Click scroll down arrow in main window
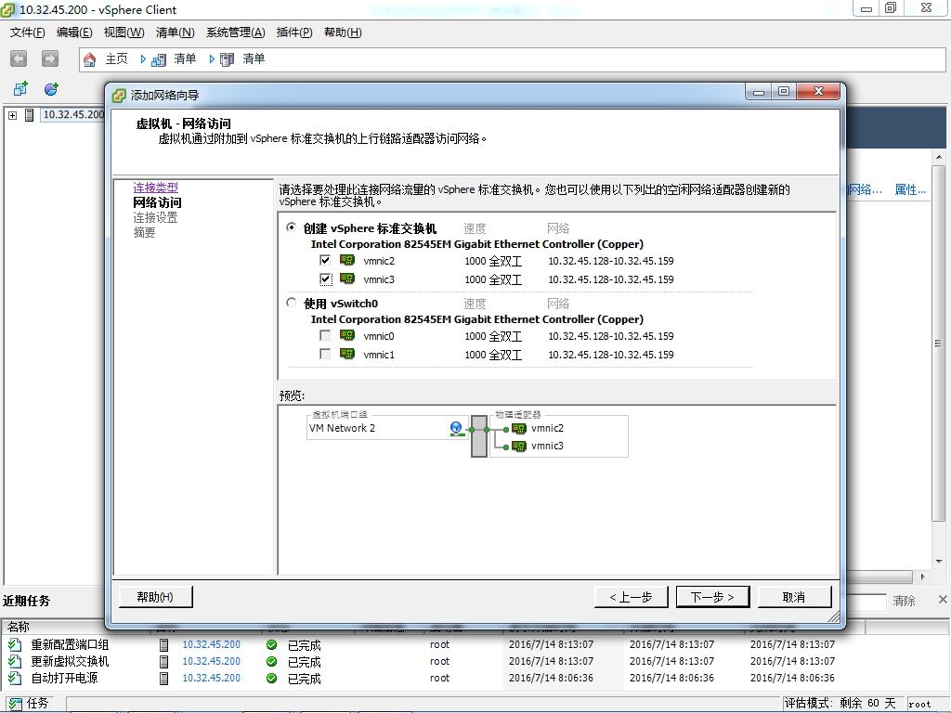Screen dimensions: 951x713 tap(938, 562)
